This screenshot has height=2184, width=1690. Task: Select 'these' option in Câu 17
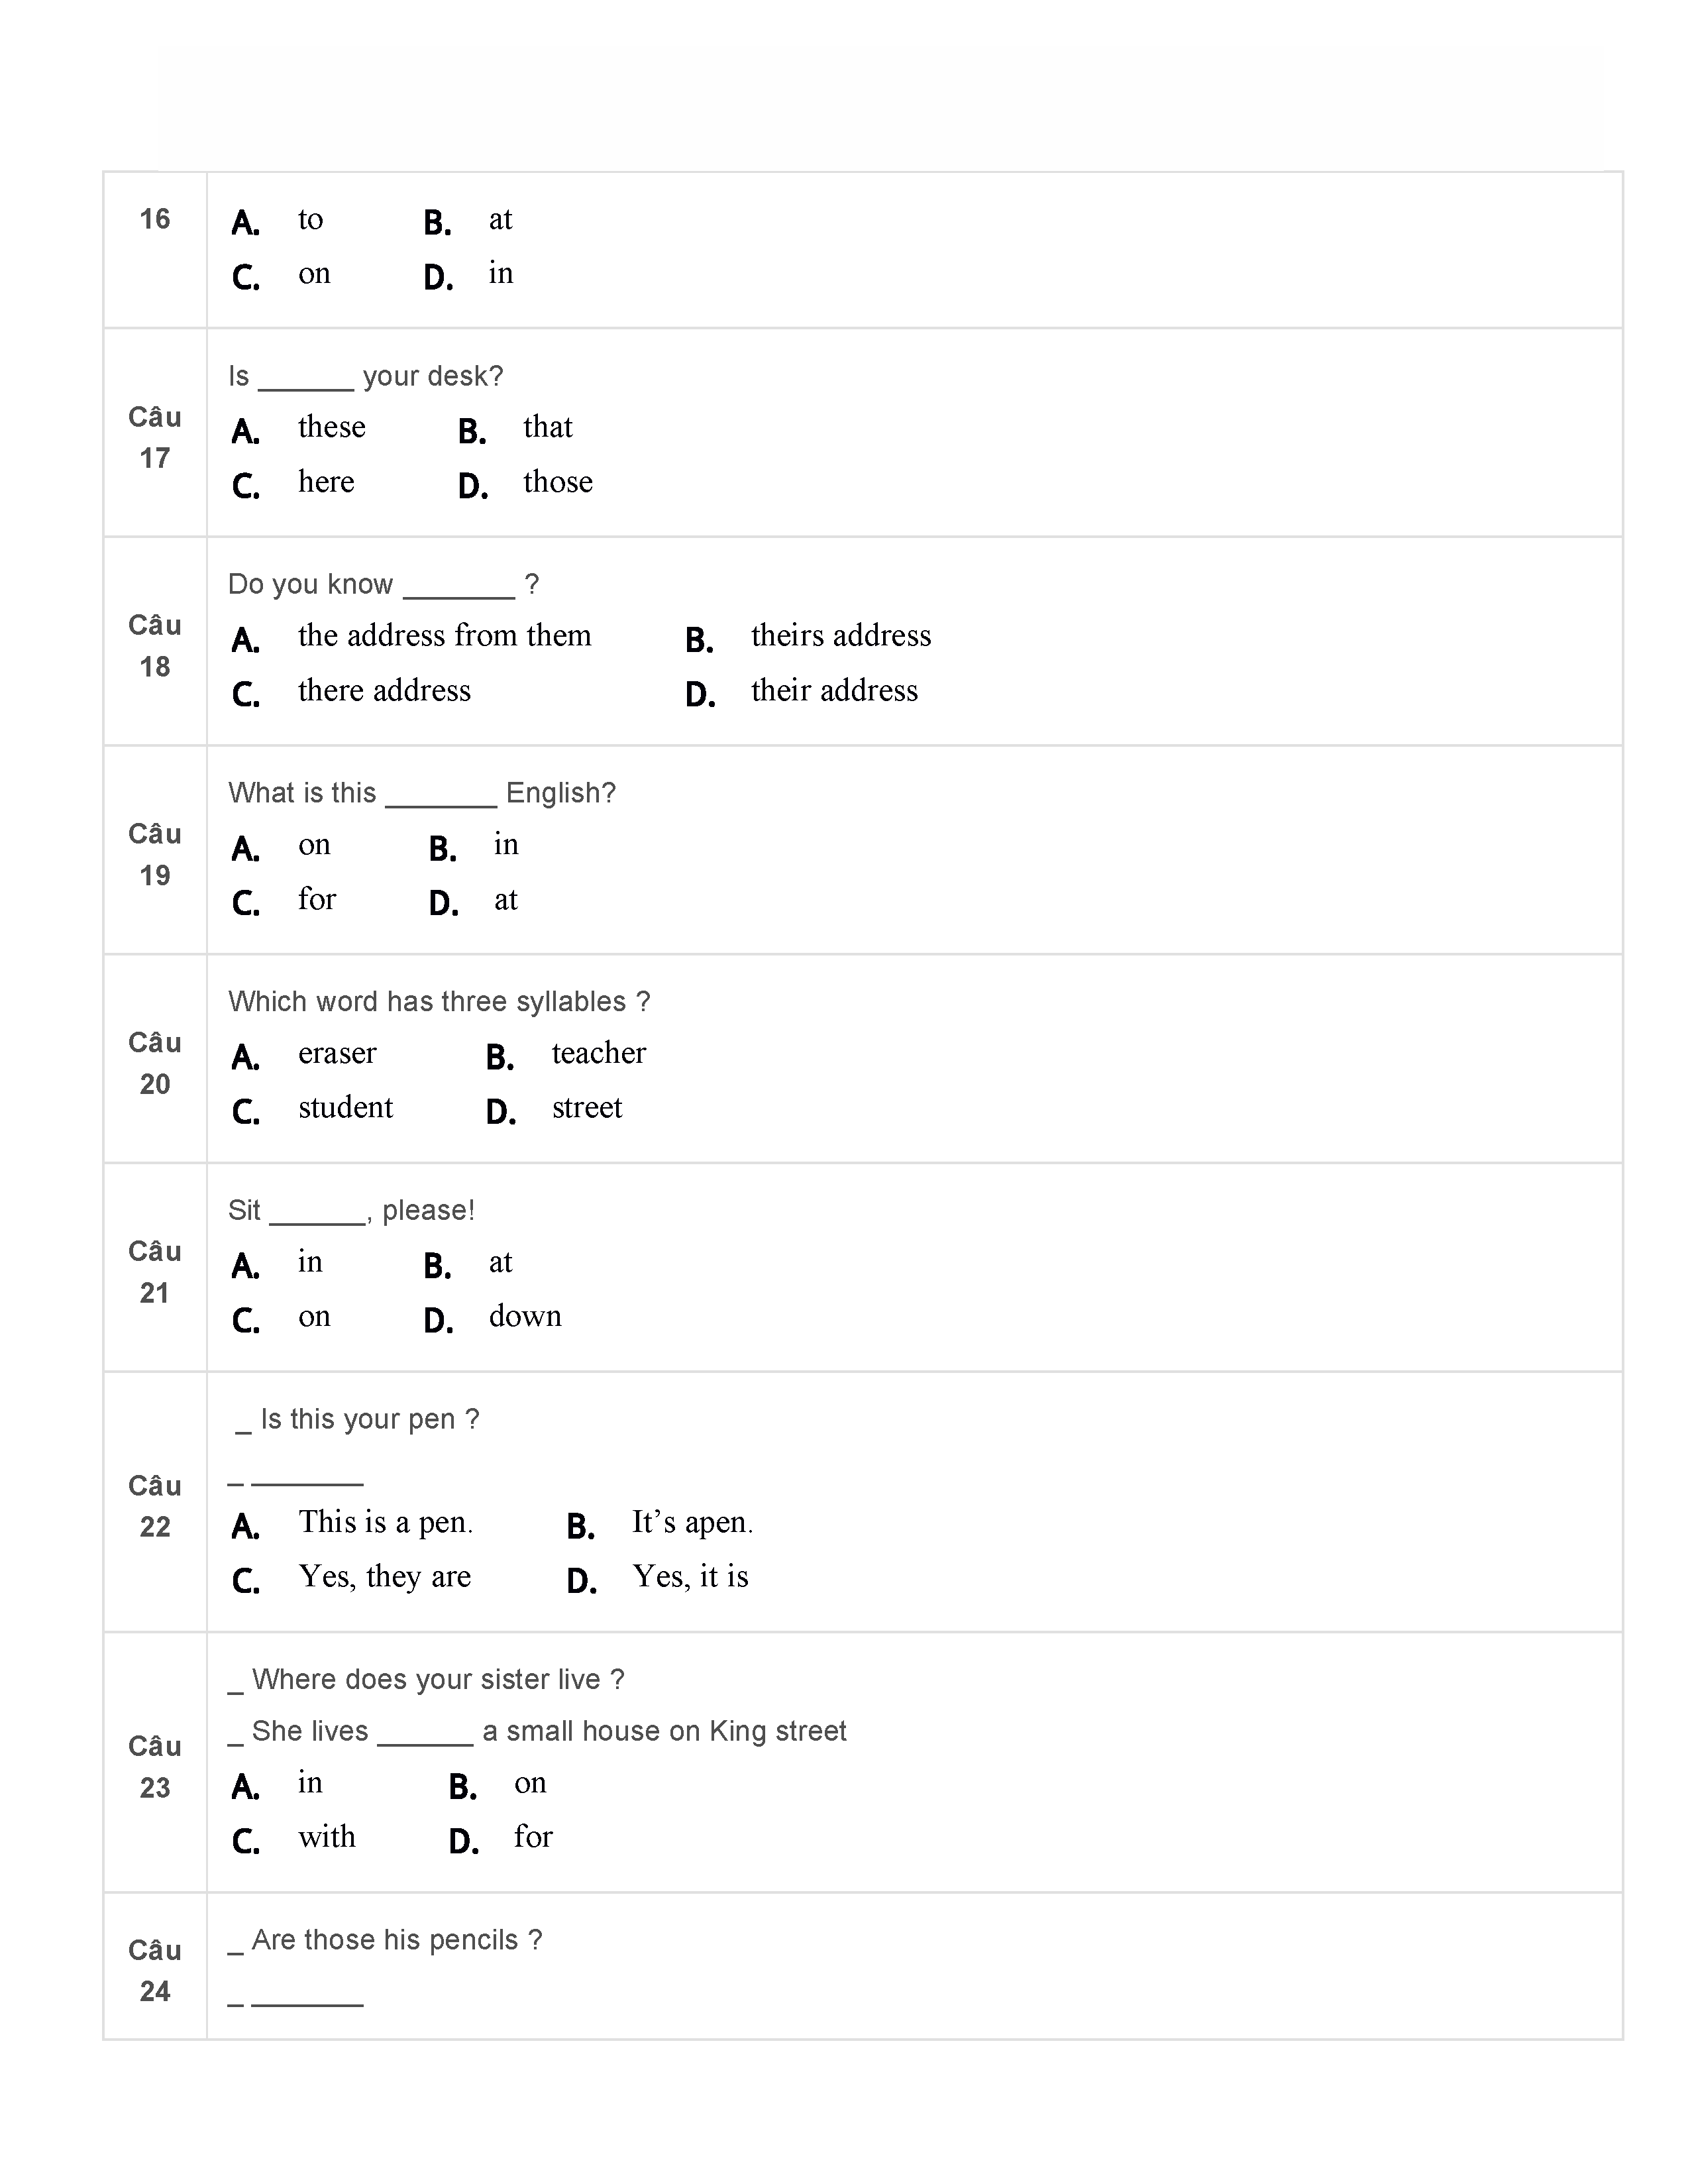pyautogui.click(x=332, y=428)
